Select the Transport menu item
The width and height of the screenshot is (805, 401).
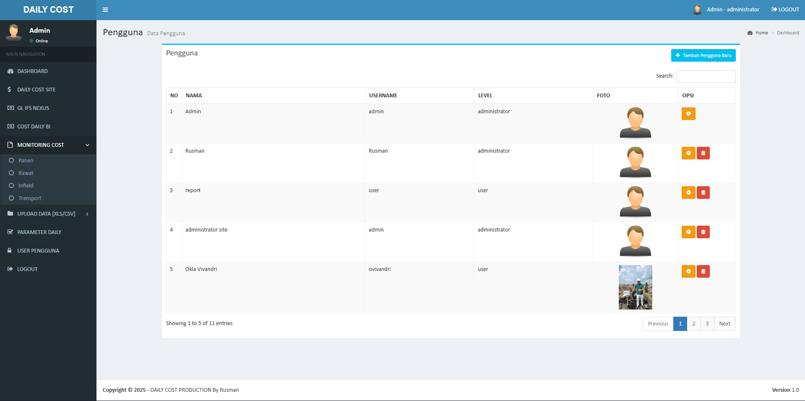click(x=30, y=198)
